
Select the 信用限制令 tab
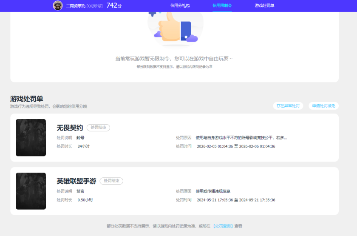click(222, 6)
